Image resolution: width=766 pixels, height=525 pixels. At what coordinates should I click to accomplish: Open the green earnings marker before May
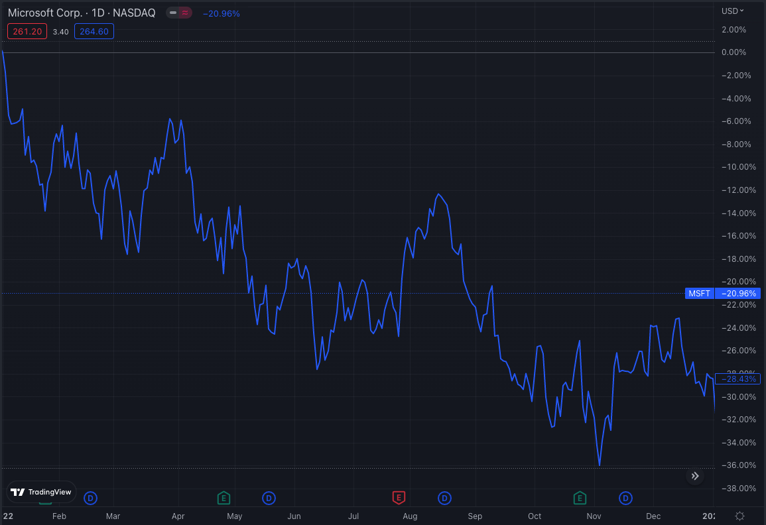pos(224,497)
